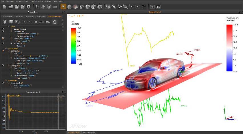Open the gear settings icon in toolbar
Viewport: 243px width, 134px height.
[x=29, y=6]
